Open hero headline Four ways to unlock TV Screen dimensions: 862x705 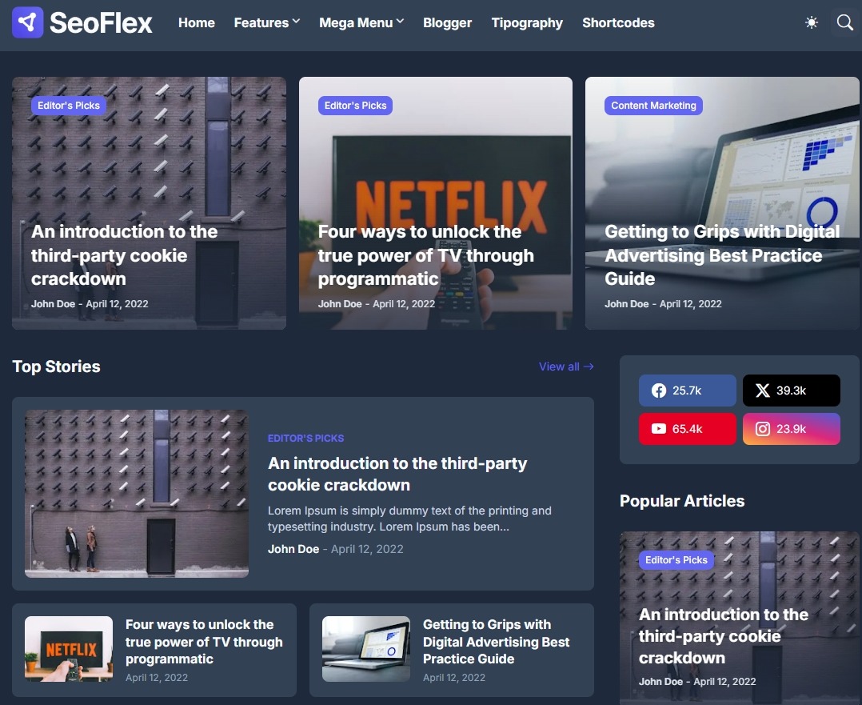pos(425,254)
